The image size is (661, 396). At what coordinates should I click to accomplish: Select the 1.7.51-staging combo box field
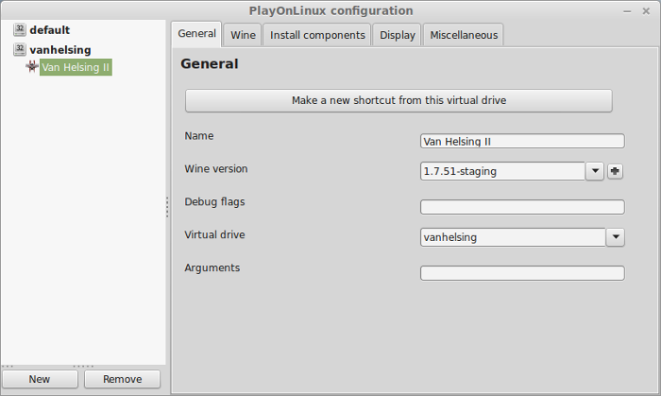coord(502,171)
